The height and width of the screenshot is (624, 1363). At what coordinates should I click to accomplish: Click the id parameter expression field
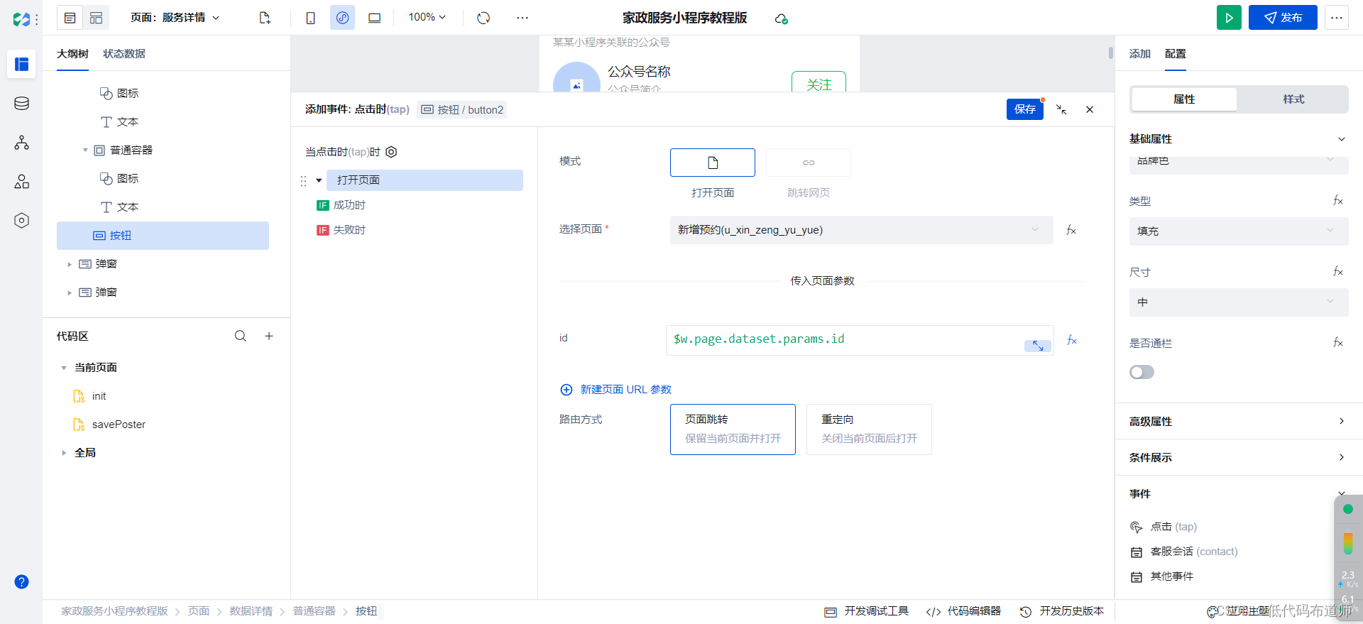[x=860, y=341]
